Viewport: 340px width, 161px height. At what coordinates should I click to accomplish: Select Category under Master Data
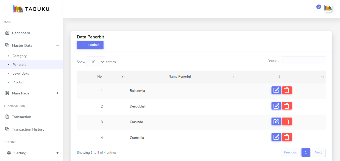pyautogui.click(x=19, y=56)
